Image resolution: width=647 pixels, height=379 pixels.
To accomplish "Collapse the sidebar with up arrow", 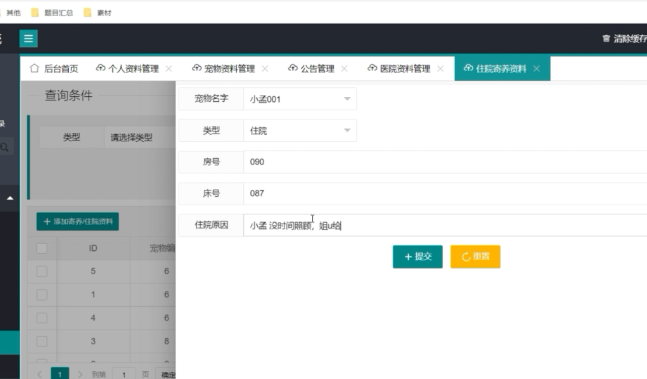I will pyautogui.click(x=10, y=198).
